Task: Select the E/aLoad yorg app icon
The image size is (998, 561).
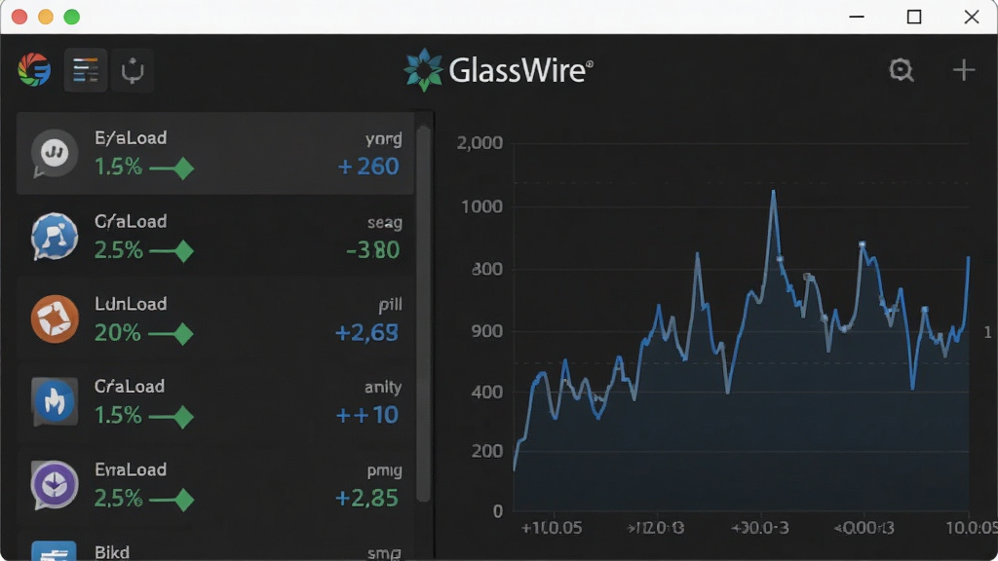Action: (x=55, y=153)
